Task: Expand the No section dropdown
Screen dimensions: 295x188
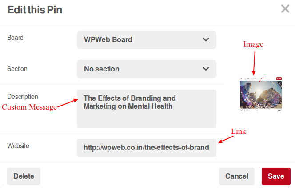Action: pos(146,69)
